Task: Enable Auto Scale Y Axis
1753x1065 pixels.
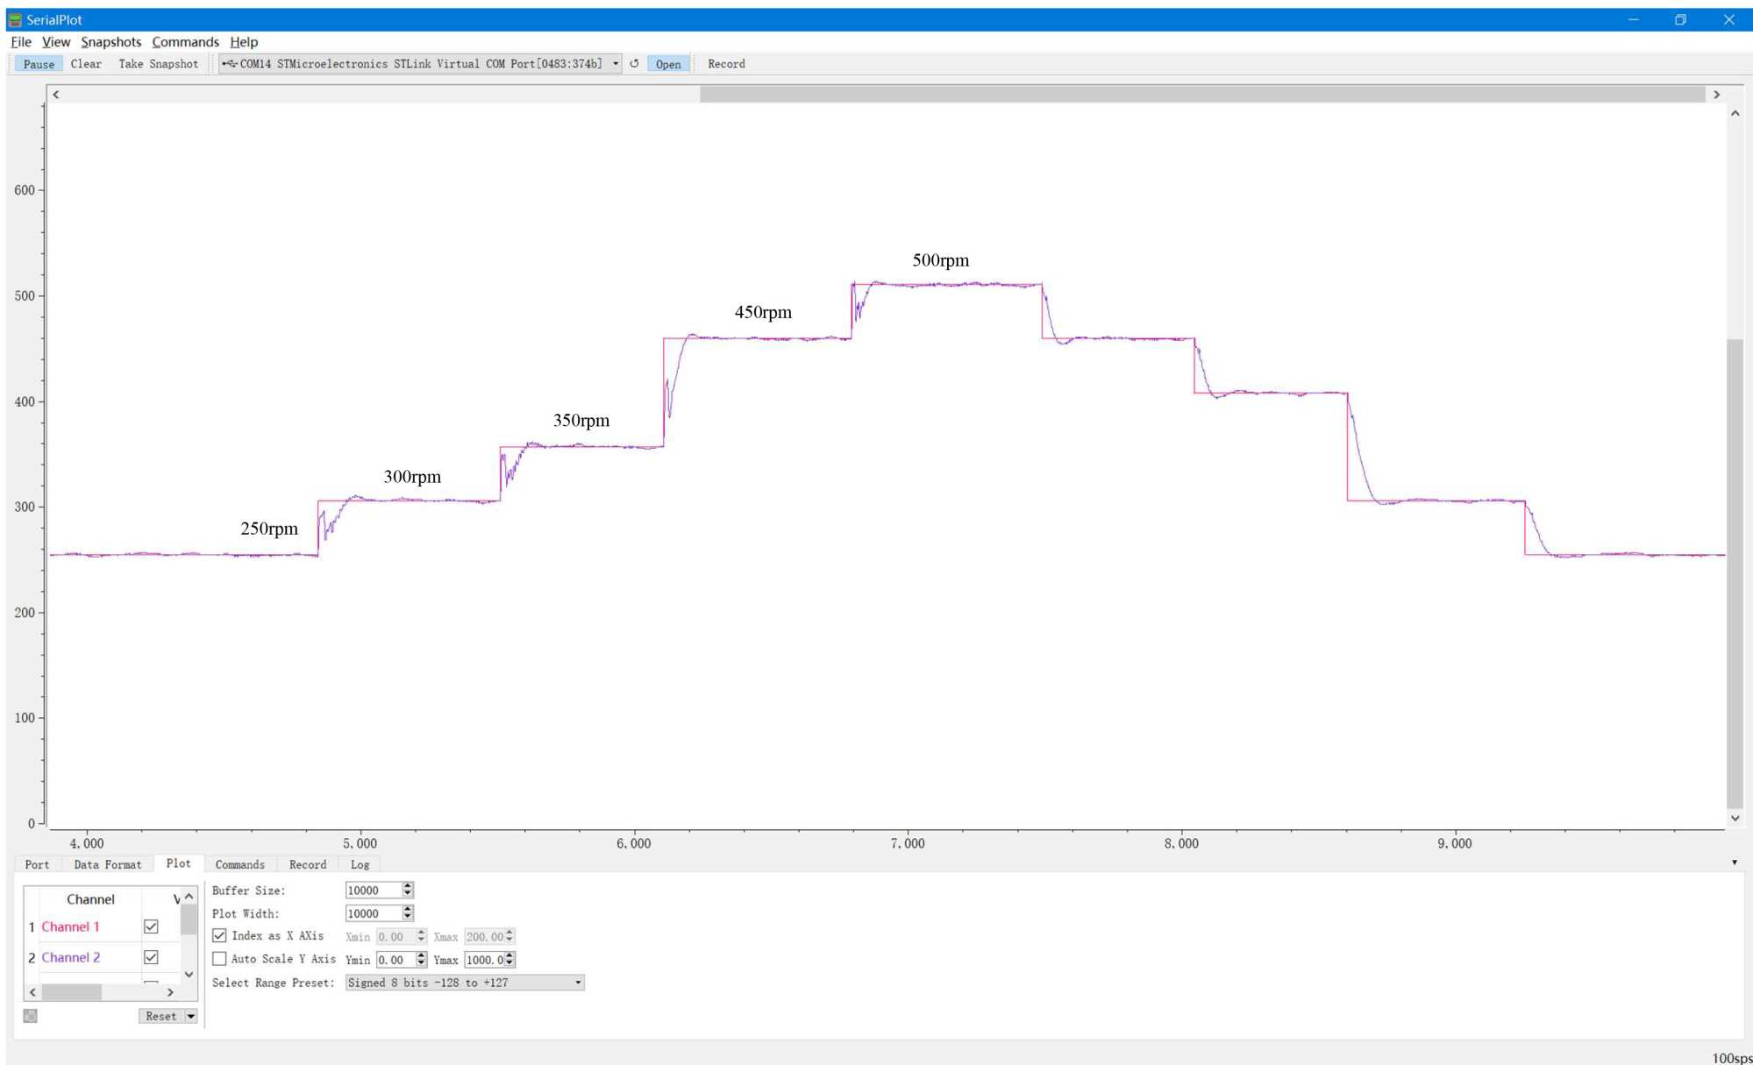Action: pyautogui.click(x=220, y=959)
